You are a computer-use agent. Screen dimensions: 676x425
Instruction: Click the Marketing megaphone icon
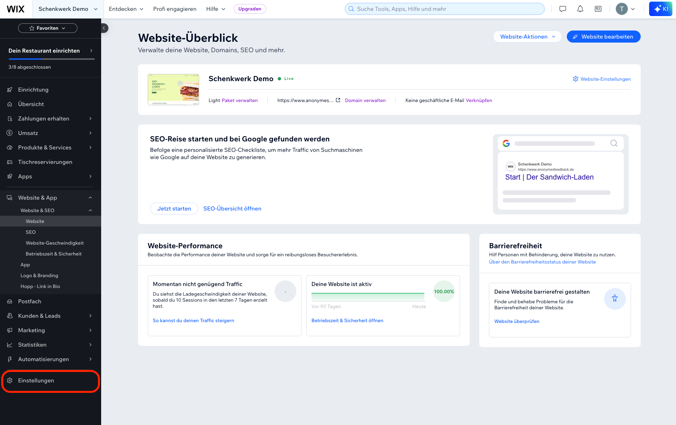click(10, 330)
